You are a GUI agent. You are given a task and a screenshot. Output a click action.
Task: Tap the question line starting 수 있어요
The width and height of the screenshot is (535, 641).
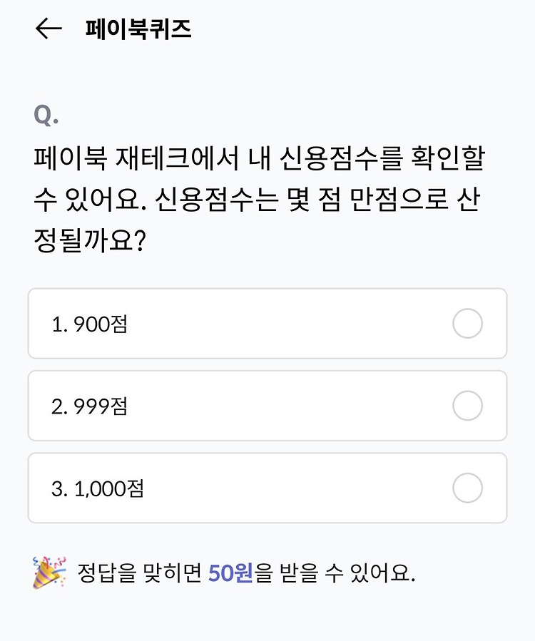(x=257, y=200)
